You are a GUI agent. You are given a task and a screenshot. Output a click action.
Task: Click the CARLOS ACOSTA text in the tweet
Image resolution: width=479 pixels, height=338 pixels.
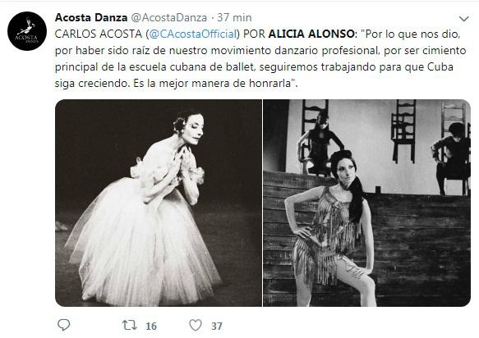click(99, 34)
